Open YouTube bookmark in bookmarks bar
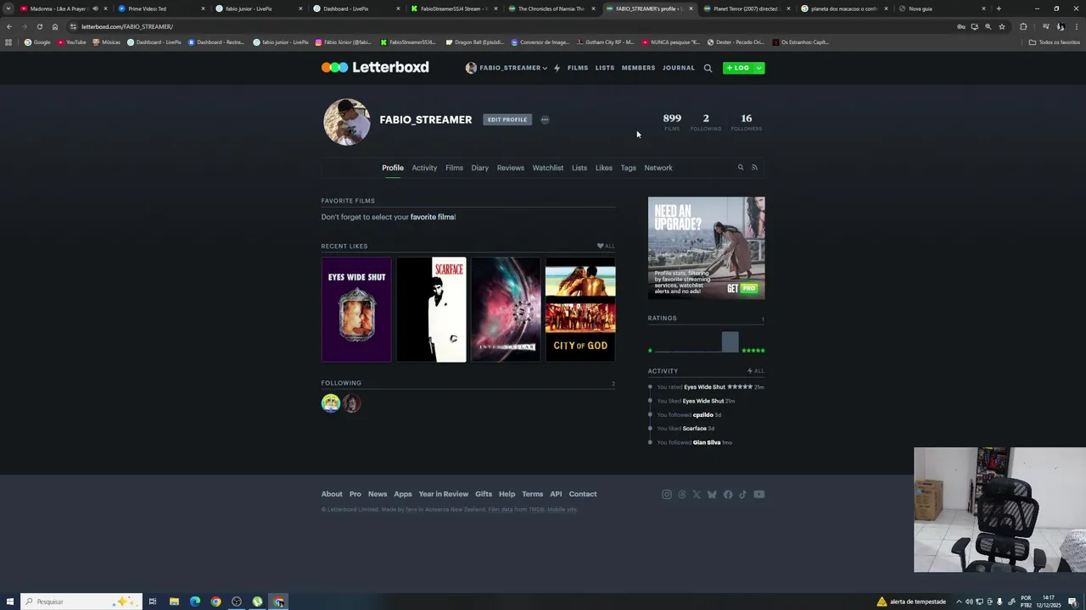 [x=72, y=42]
